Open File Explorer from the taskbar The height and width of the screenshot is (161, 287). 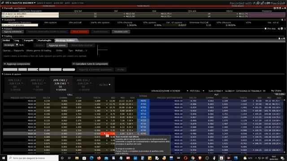coord(77,158)
